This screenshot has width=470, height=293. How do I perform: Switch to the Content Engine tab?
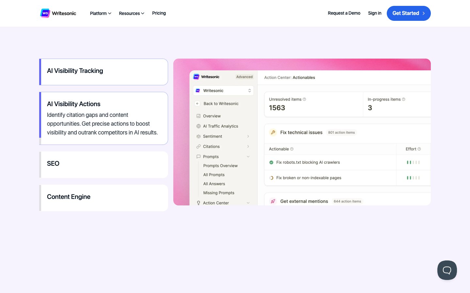click(104, 198)
